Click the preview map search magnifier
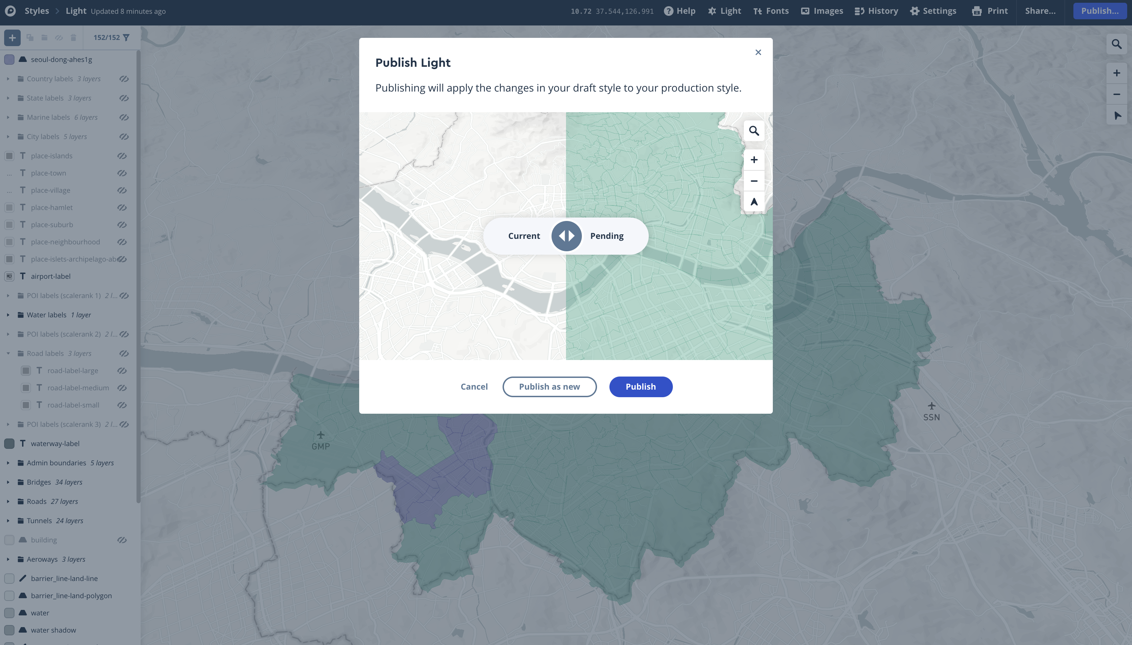The width and height of the screenshot is (1132, 645). 754,131
